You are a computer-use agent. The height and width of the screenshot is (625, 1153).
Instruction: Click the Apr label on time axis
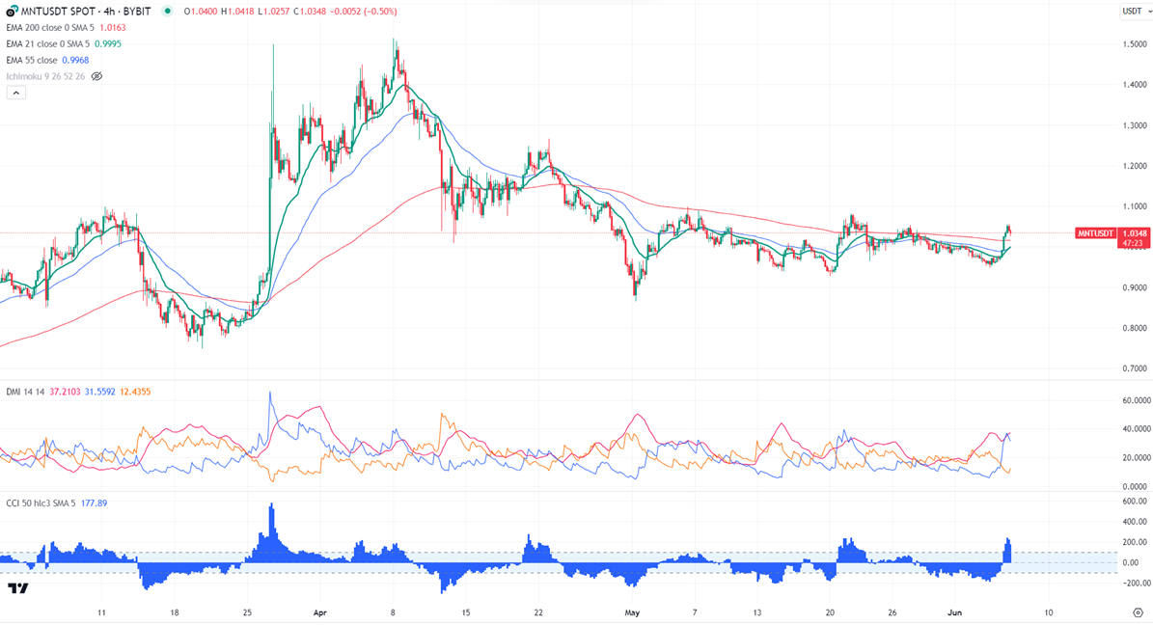pyautogui.click(x=319, y=612)
